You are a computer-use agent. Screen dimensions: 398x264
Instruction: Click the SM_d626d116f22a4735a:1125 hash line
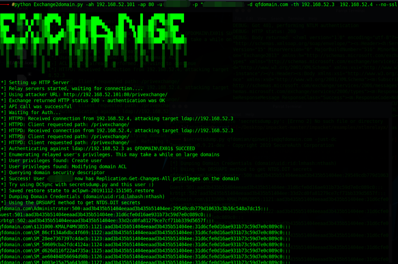(x=145, y=251)
